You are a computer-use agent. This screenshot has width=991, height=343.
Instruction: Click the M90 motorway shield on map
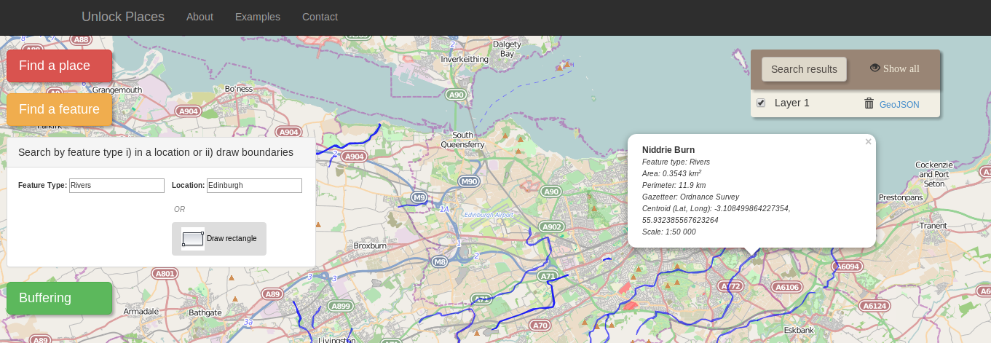coord(470,181)
